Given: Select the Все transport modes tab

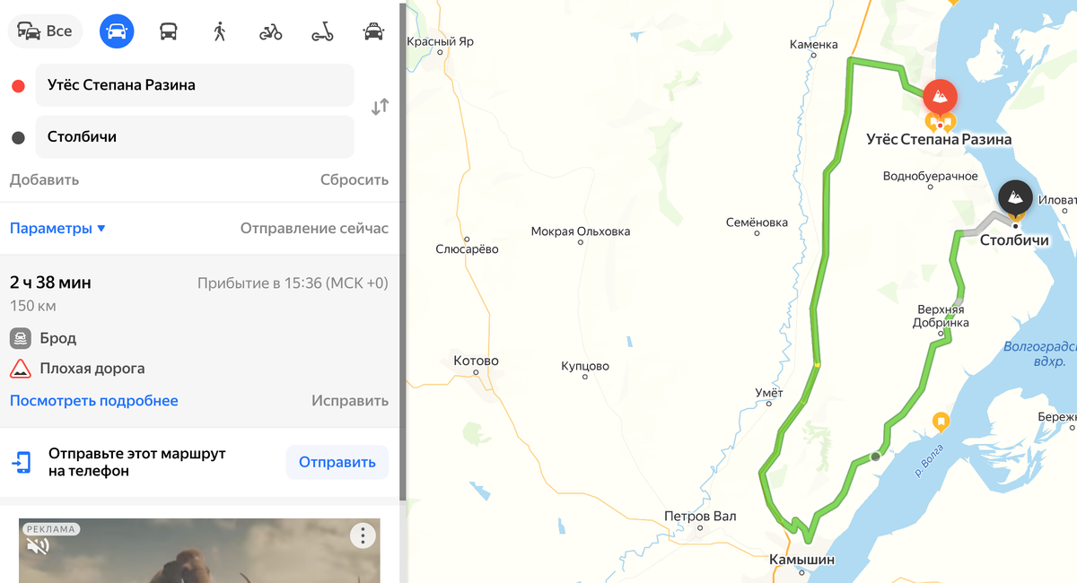Looking at the screenshot, I should [45, 31].
